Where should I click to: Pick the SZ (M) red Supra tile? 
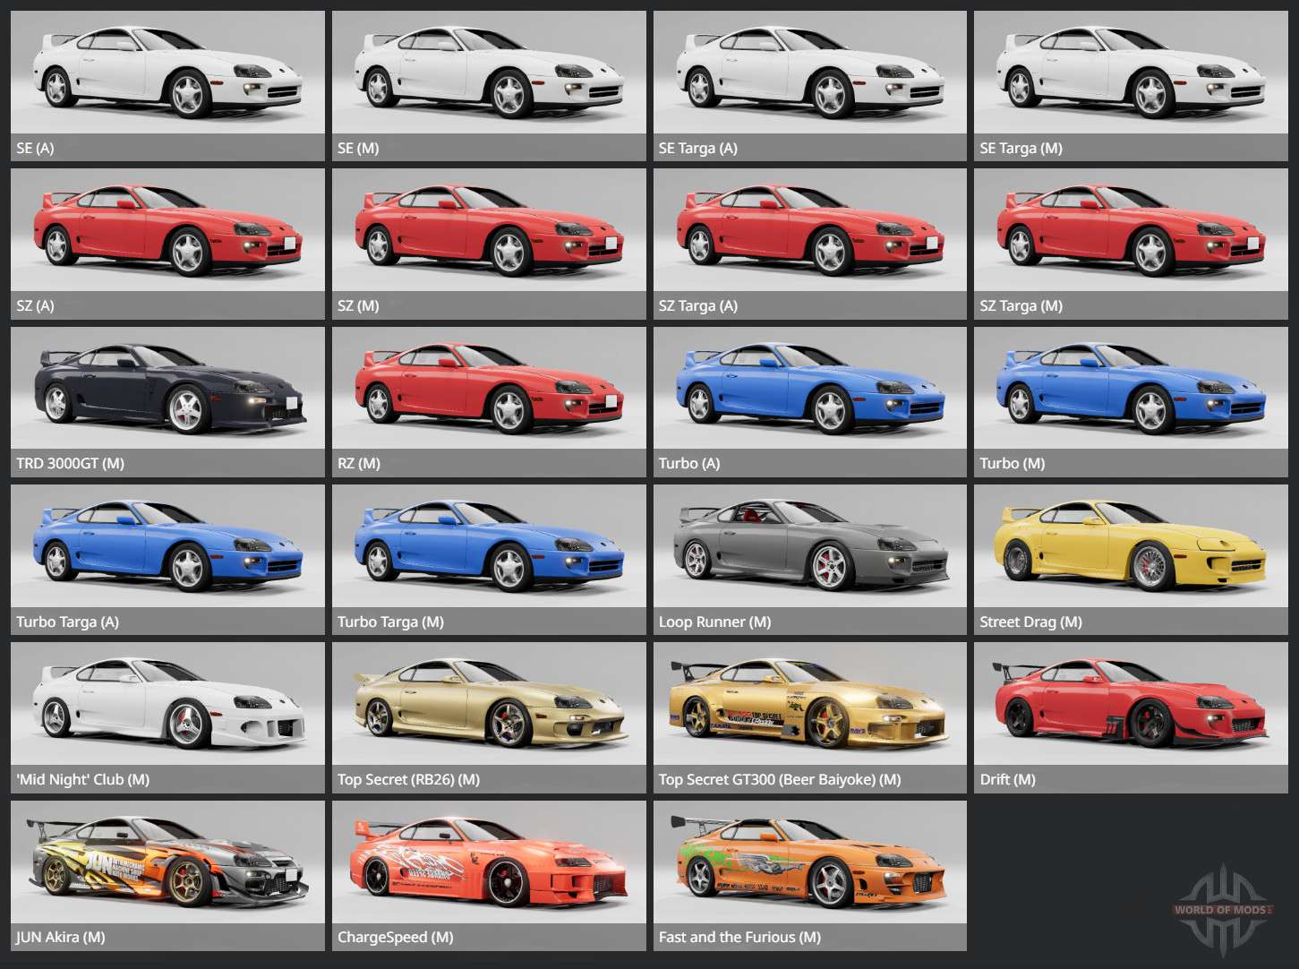pyautogui.click(x=489, y=243)
